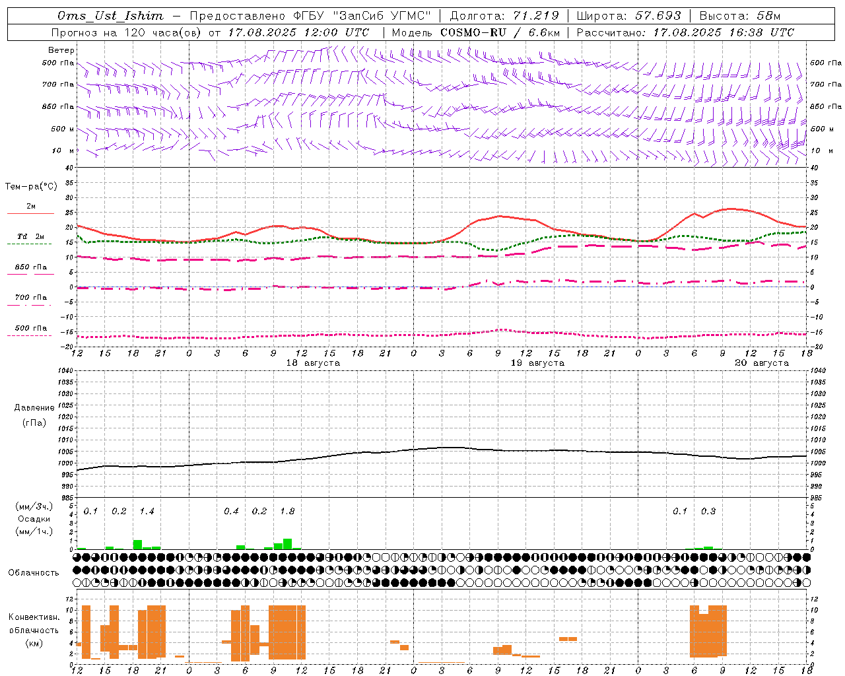
Task: Click the Тем-ра(°C) axis label
Action: click(x=31, y=187)
